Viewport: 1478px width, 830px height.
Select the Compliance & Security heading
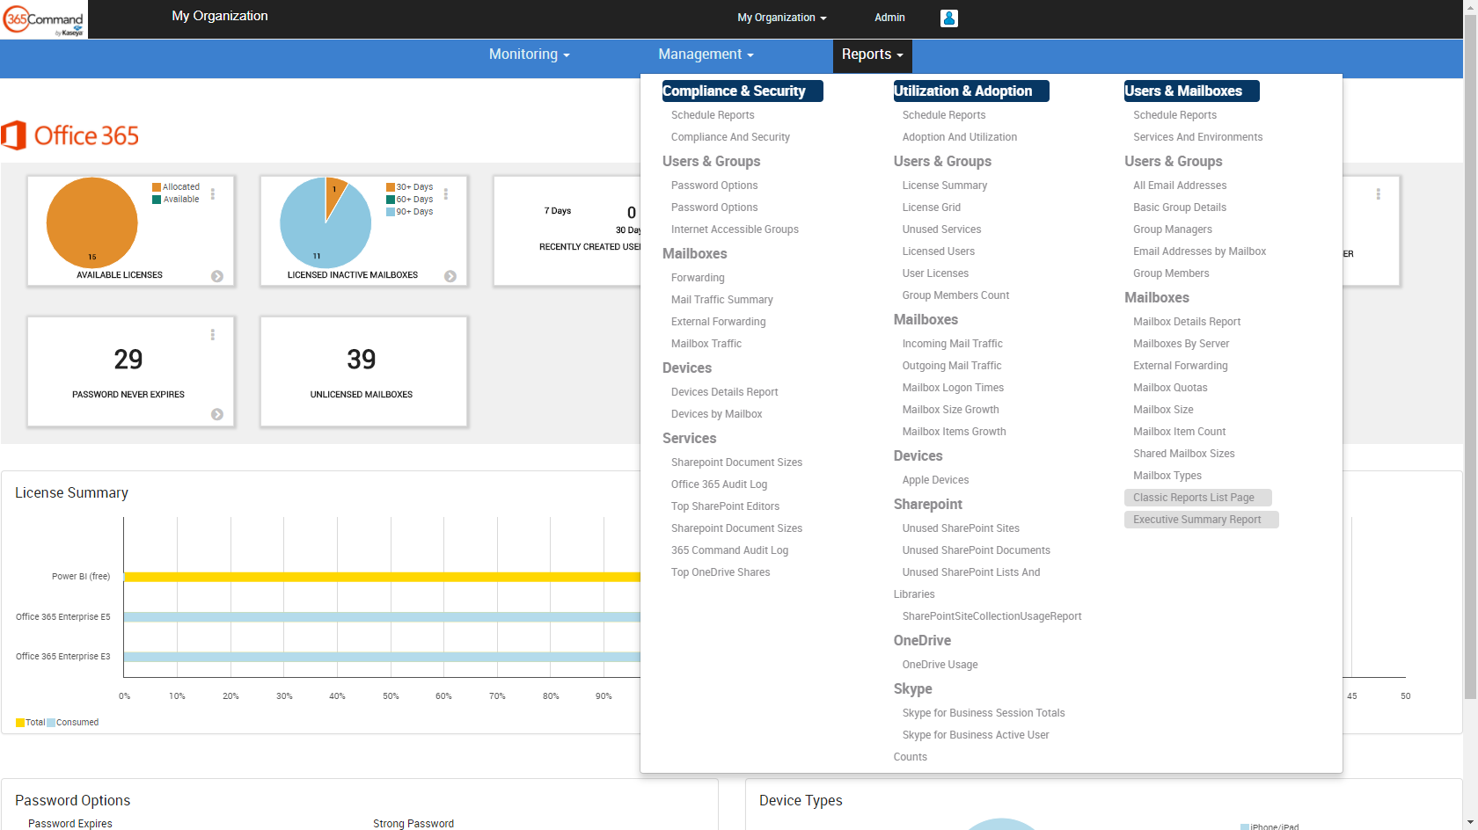pyautogui.click(x=743, y=91)
